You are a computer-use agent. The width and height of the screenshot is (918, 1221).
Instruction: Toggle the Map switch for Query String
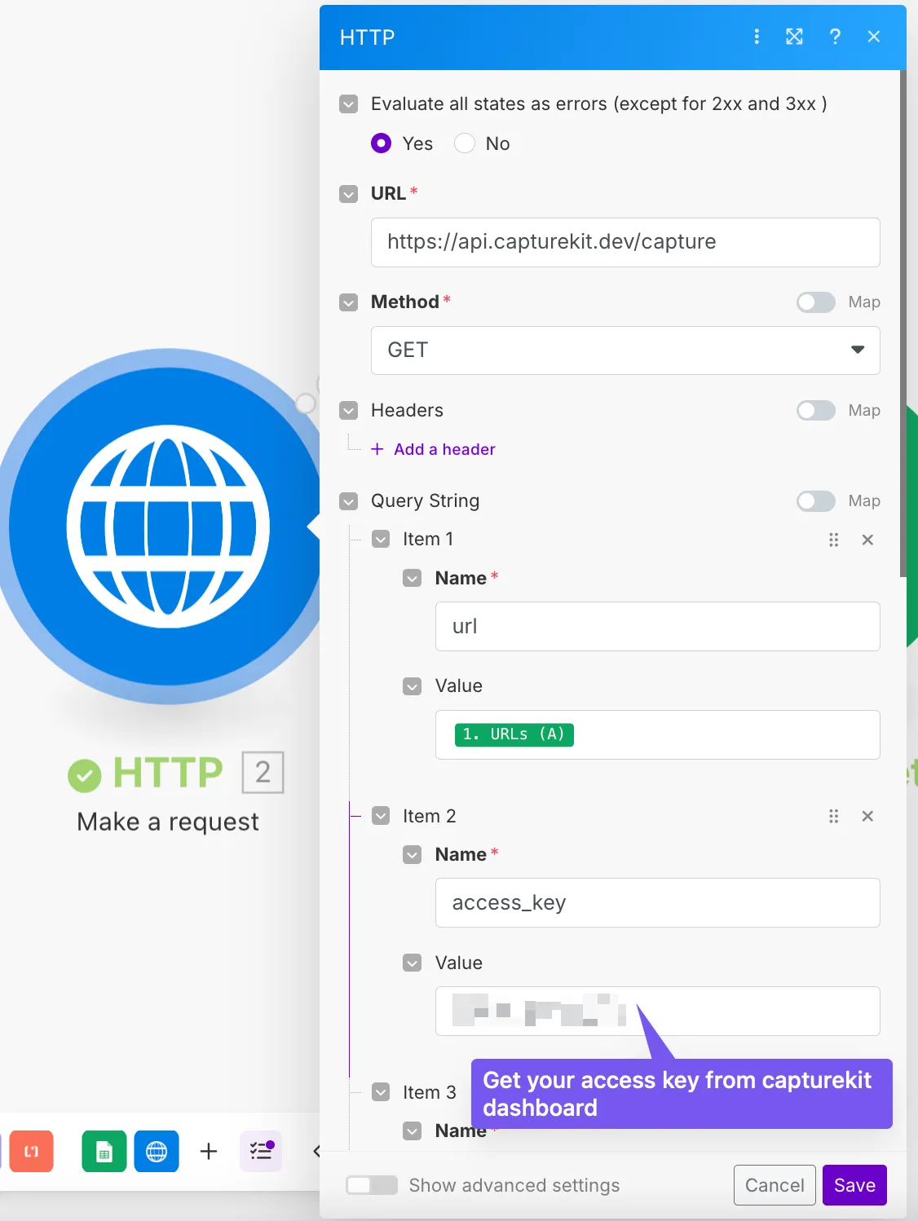click(816, 501)
